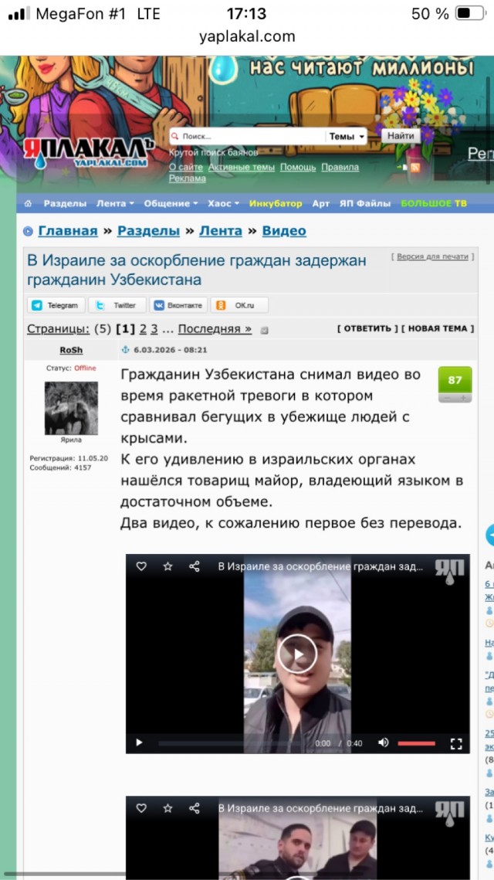Go to Разделы breadcrumb
494x880 pixels.
149,231
